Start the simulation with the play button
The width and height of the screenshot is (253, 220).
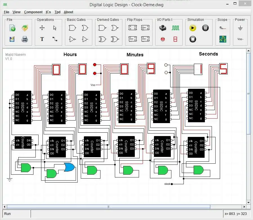(x=192, y=28)
